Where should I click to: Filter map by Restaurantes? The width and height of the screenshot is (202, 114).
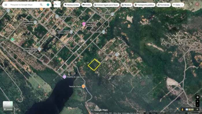72,5
